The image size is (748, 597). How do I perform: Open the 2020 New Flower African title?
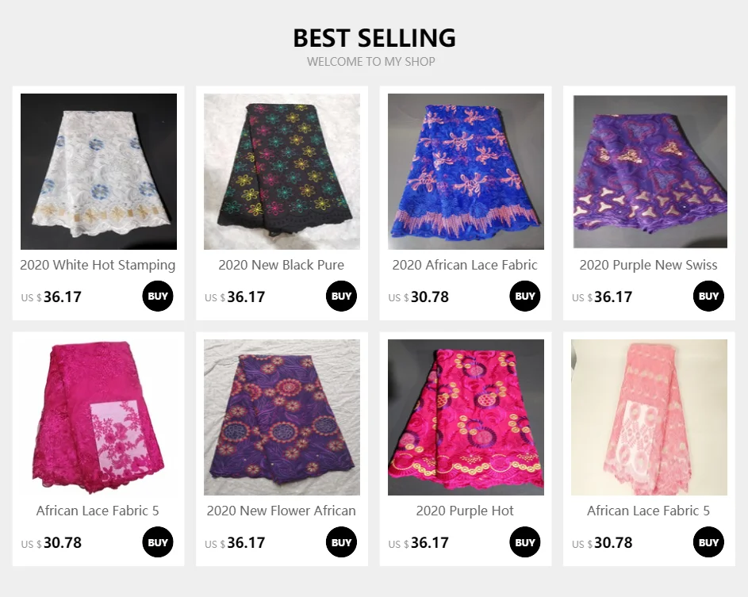(x=282, y=511)
